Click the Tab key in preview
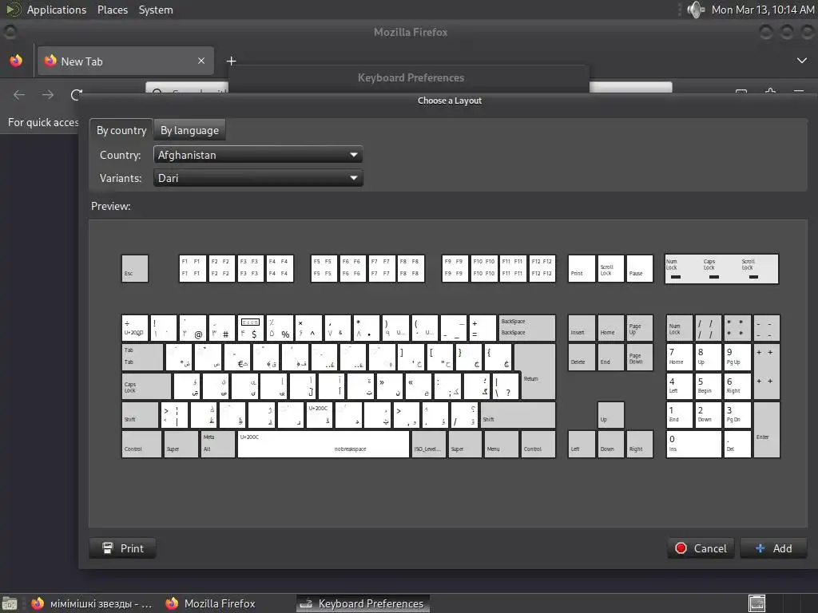This screenshot has height=613, width=818. 142,357
